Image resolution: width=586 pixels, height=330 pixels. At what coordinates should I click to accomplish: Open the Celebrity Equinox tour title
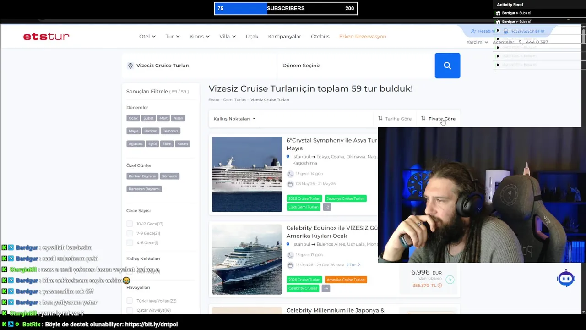(332, 232)
